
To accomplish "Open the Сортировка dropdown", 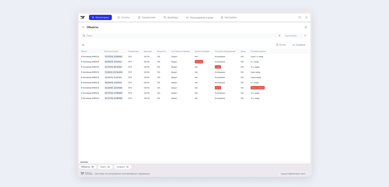I will point(296,36).
